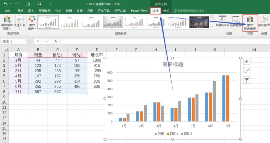Open chart styles paintbrush button
270x143 pixels.
(247, 71)
